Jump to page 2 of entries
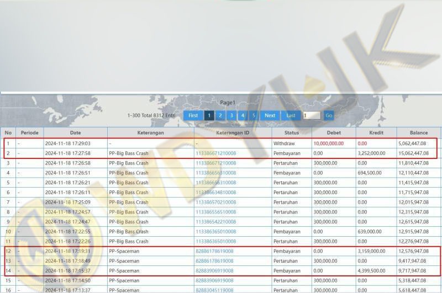The image size is (442, 293). [220, 115]
